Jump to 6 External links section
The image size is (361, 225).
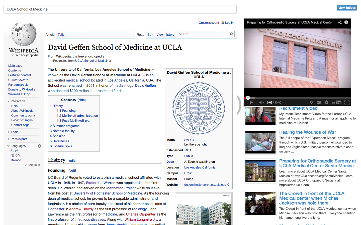[x=61, y=146]
